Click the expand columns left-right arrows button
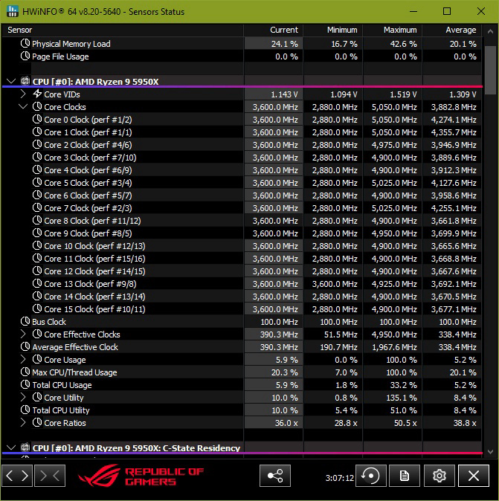The height and width of the screenshot is (501, 499). (x=17, y=476)
